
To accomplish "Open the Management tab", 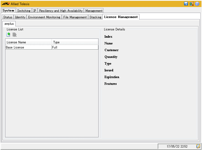I will click(x=94, y=11).
